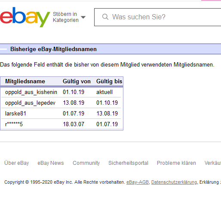The width and height of the screenshot is (221, 203).
Task: Open the Über eBay footer link
Action: [x=17, y=163]
